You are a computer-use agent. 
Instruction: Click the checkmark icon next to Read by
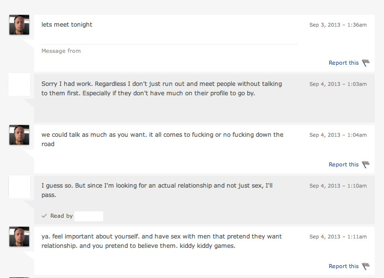pos(44,216)
